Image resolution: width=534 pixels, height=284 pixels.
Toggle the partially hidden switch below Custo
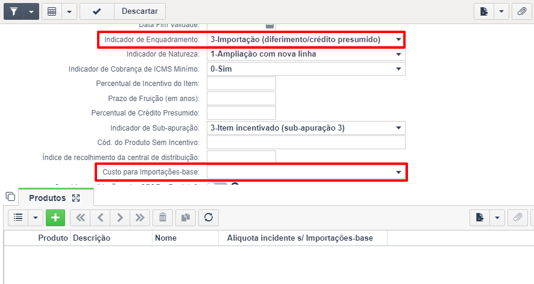point(218,184)
